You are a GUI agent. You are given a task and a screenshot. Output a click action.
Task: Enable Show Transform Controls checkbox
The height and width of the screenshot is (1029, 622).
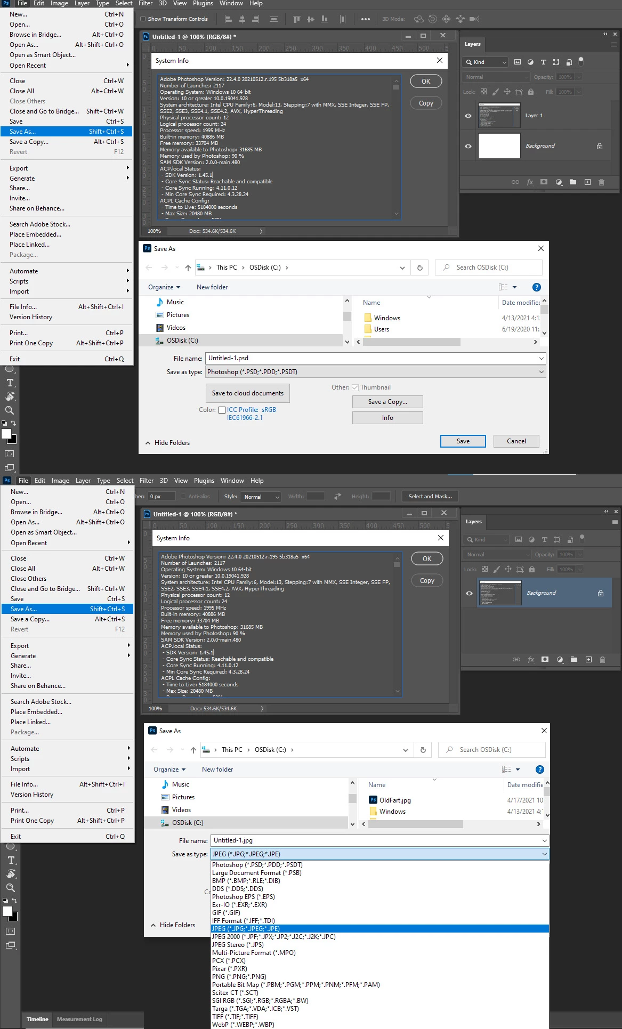tap(143, 19)
